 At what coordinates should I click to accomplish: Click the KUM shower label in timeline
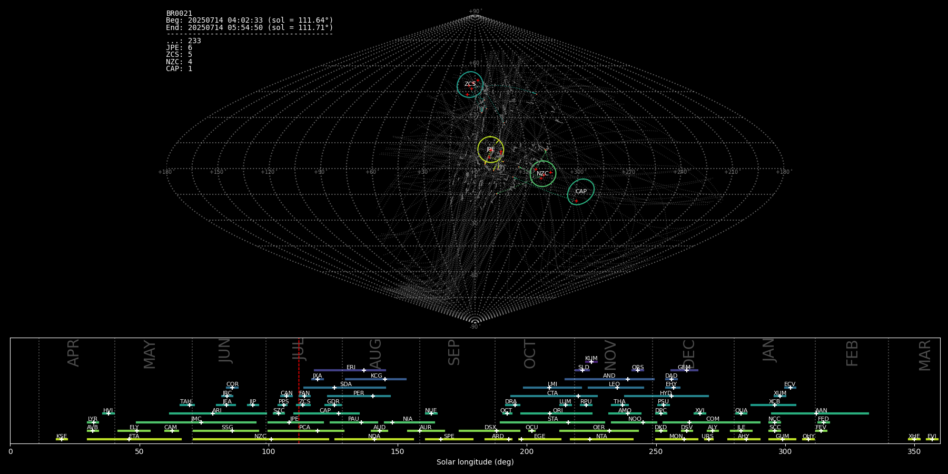[x=591, y=359]
